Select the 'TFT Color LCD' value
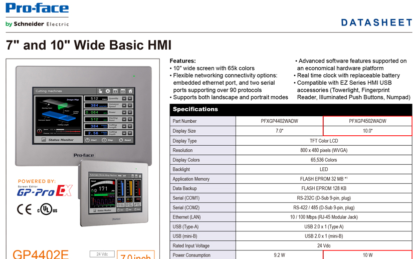The height and width of the screenshot is (259, 416). 324,141
